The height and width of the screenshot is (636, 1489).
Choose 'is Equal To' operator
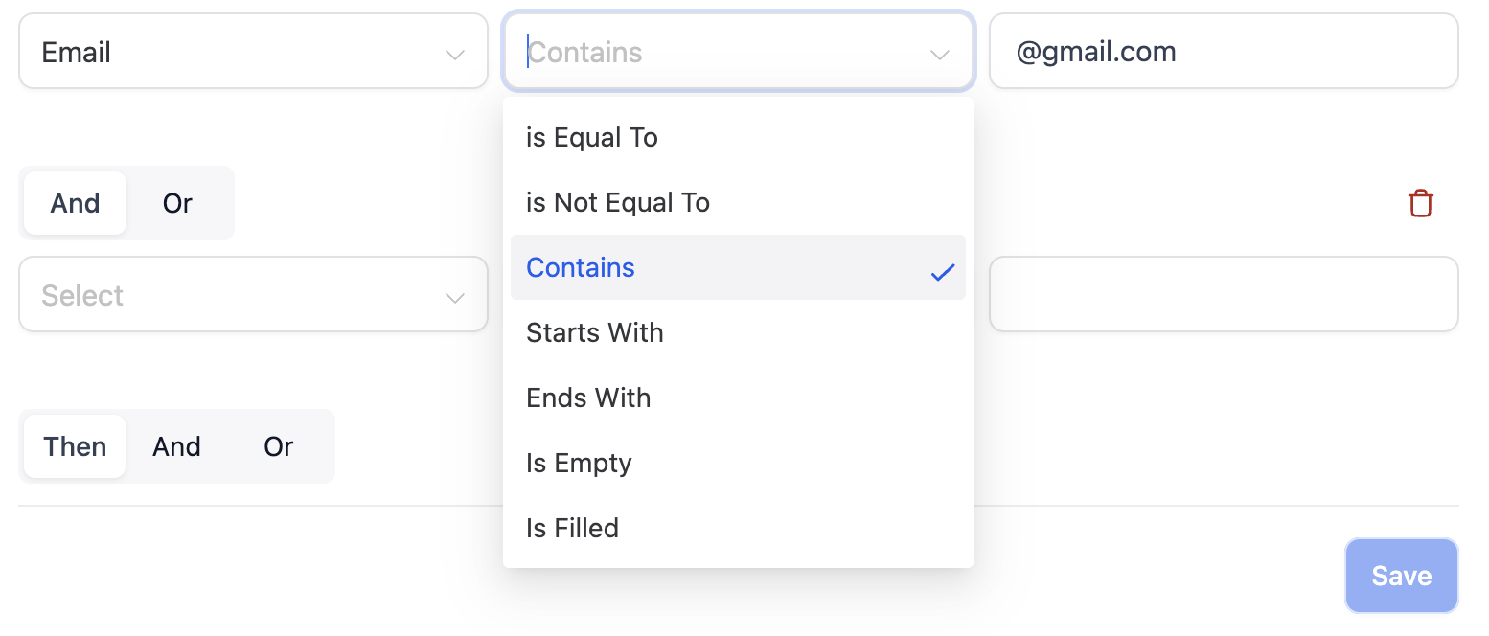click(738, 137)
